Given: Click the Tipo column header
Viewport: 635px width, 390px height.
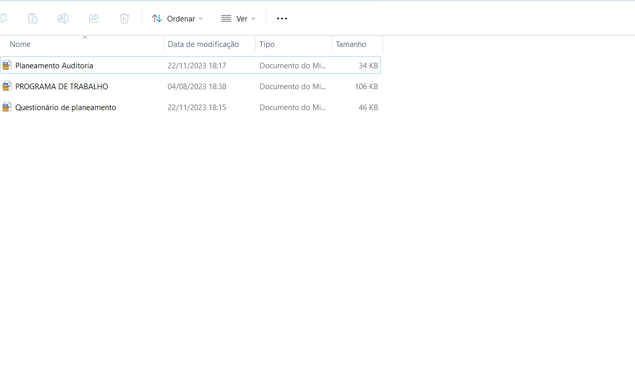Looking at the screenshot, I should coord(267,44).
